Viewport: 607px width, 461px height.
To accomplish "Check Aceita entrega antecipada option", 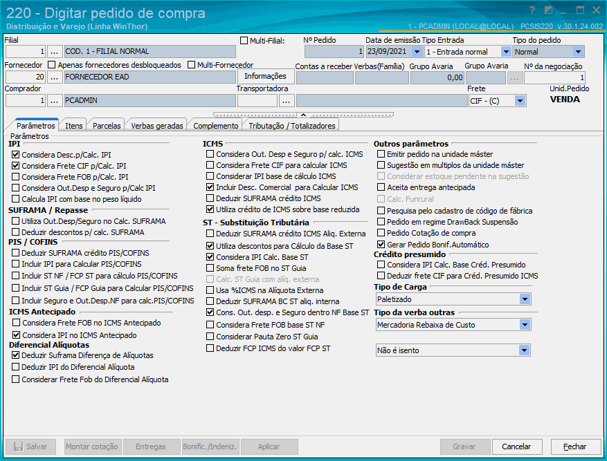I will [381, 187].
